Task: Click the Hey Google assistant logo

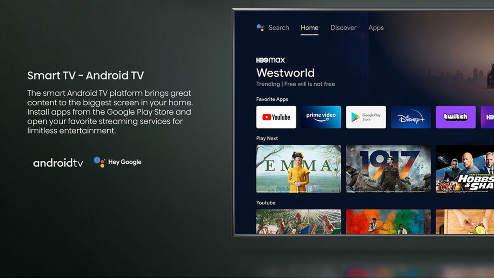Action: 118,162
